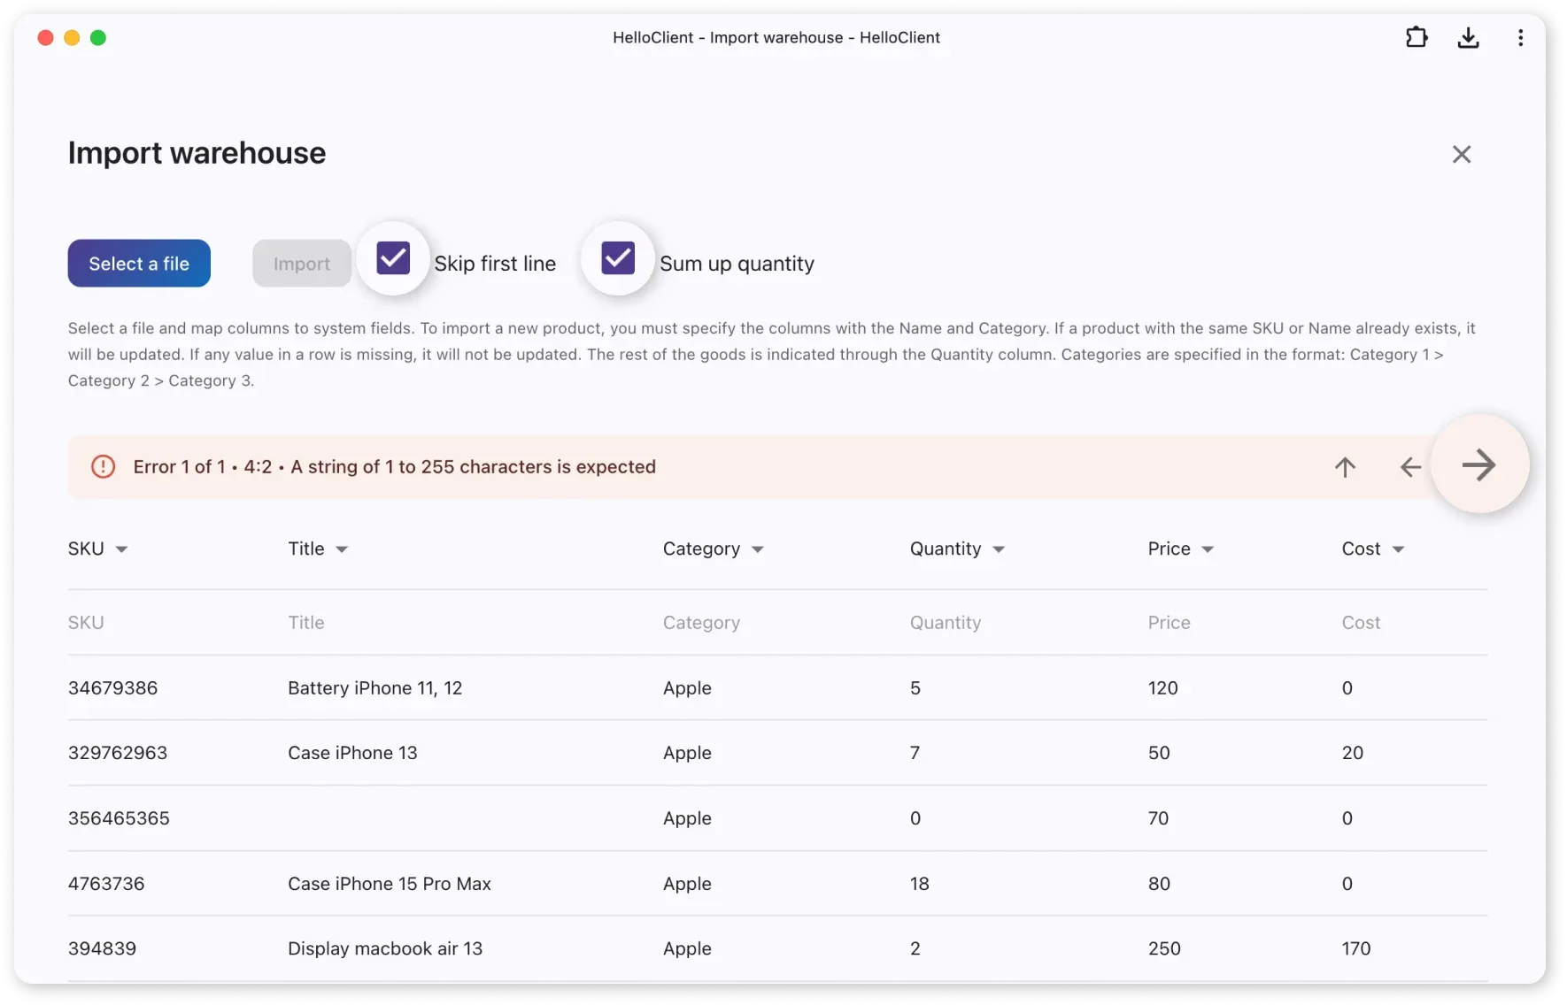Uncheck the Skip first line checkbox

pos(392,257)
